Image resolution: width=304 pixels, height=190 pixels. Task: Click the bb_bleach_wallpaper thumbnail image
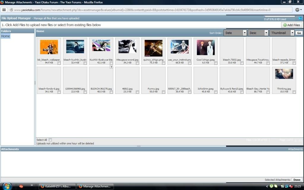(49, 47)
